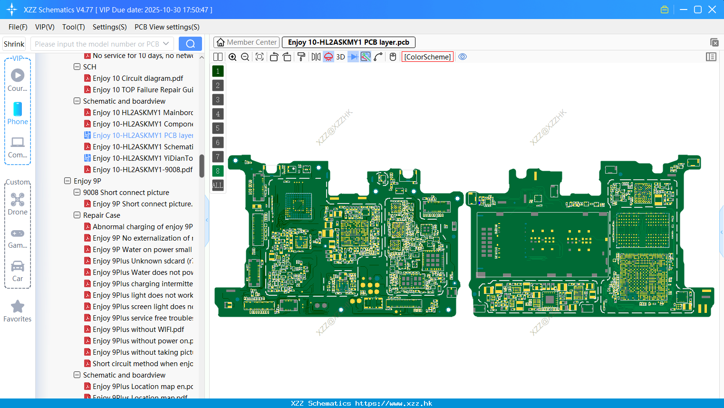Open Enjoy 10 Circuit diagram.pdf
724x408 pixels.
coord(138,78)
